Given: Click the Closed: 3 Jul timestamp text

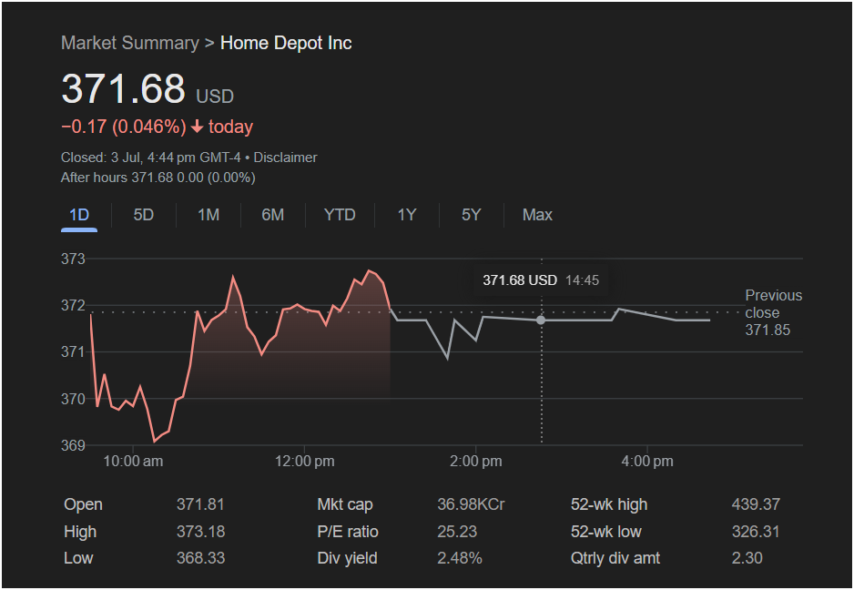Looking at the screenshot, I should pos(151,158).
